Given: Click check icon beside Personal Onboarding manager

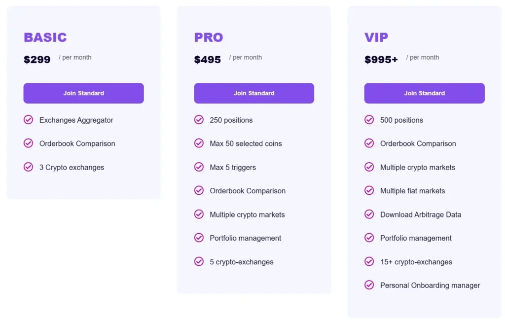Looking at the screenshot, I should tap(369, 285).
